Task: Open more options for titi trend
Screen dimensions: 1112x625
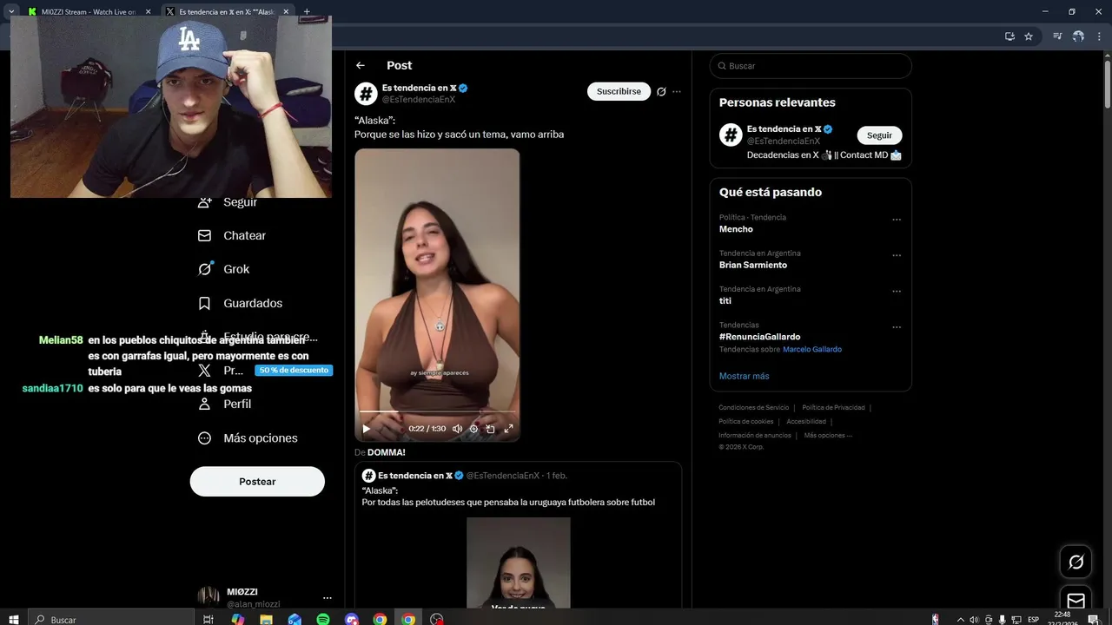Action: [897, 292]
